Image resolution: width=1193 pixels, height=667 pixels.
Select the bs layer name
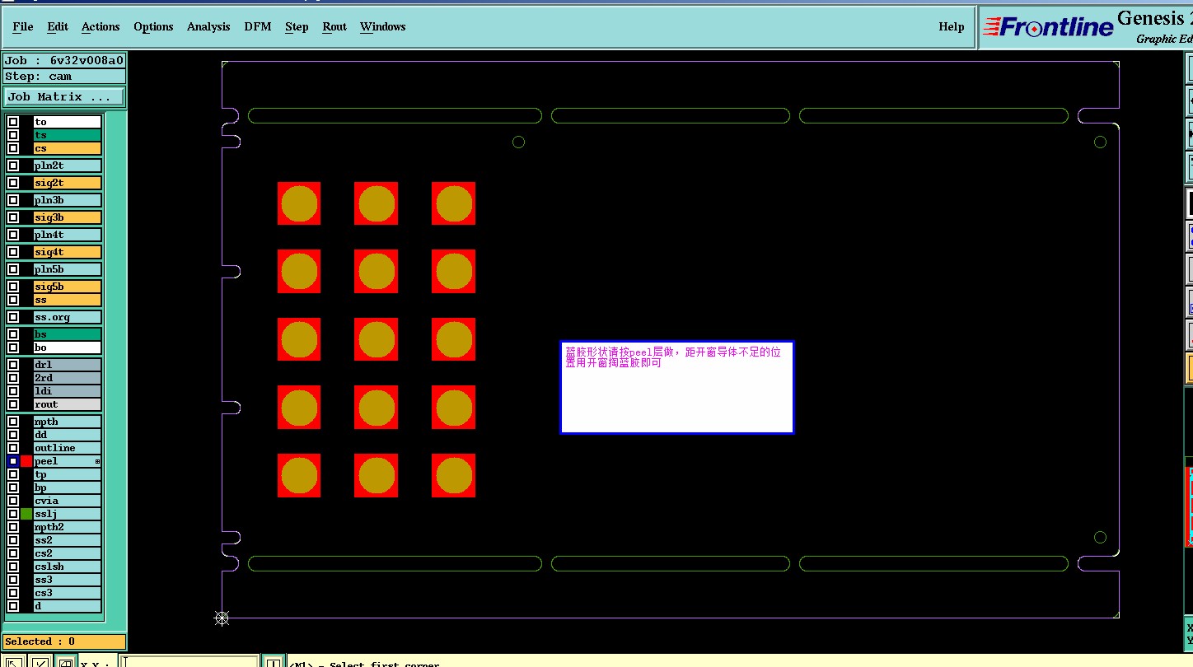(68, 334)
